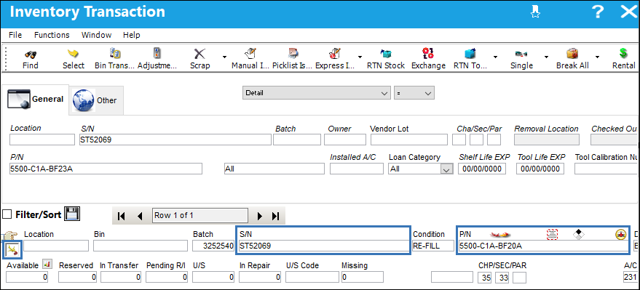Image resolution: width=640 pixels, height=290 pixels.
Task: Open the Window menu
Action: (96, 35)
